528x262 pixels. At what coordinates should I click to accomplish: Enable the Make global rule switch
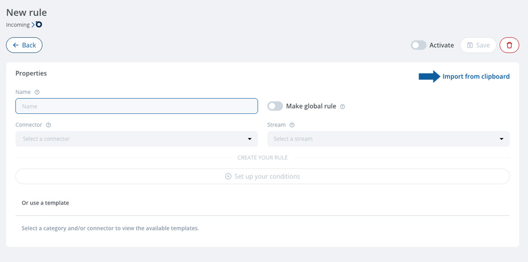point(275,106)
